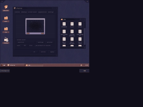Click the screen saver settings button
The width and height of the screenshot is (143, 107).
[x=41, y=42]
